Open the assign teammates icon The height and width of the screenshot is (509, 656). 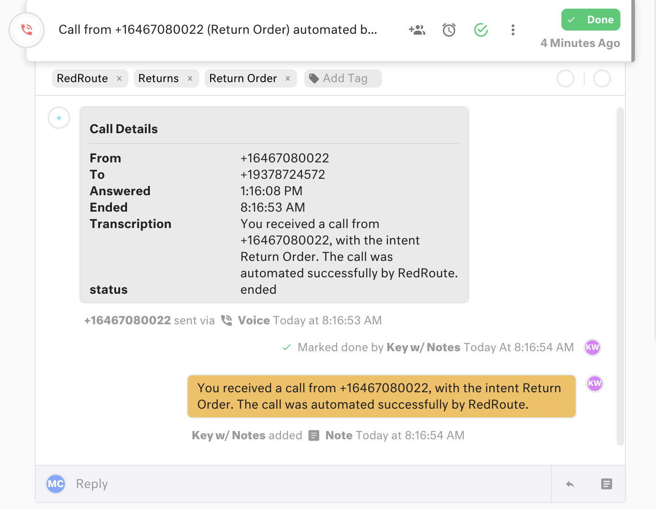[x=417, y=30]
